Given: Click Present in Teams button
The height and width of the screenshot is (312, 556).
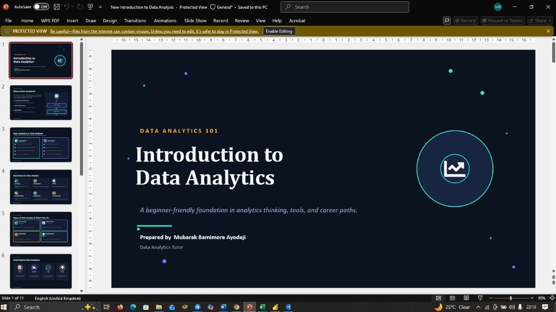Looking at the screenshot, I should (x=502, y=20).
